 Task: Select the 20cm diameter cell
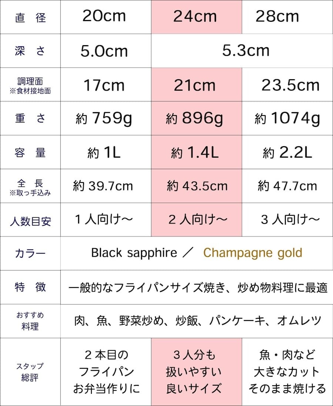[105, 17]
